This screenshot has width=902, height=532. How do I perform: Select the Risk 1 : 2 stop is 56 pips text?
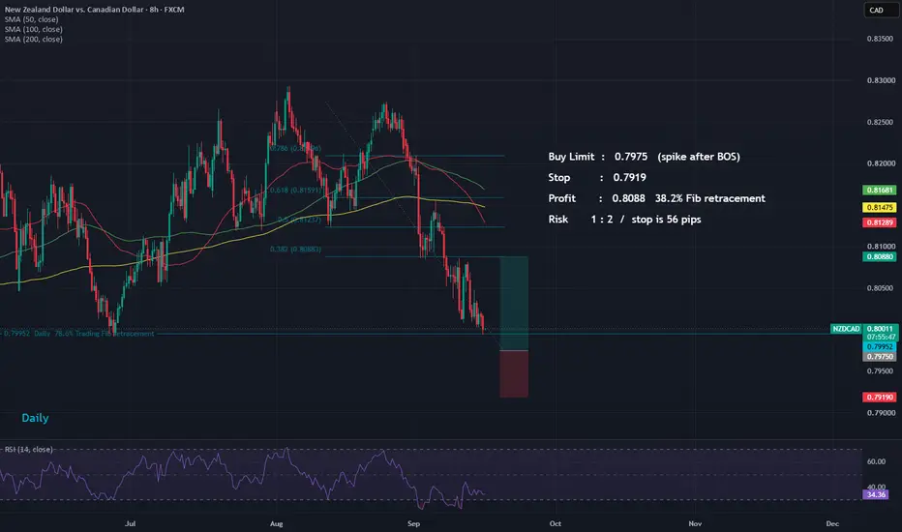[x=624, y=220]
